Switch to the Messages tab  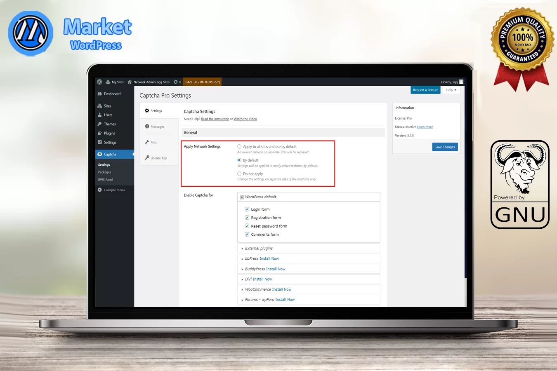159,127
